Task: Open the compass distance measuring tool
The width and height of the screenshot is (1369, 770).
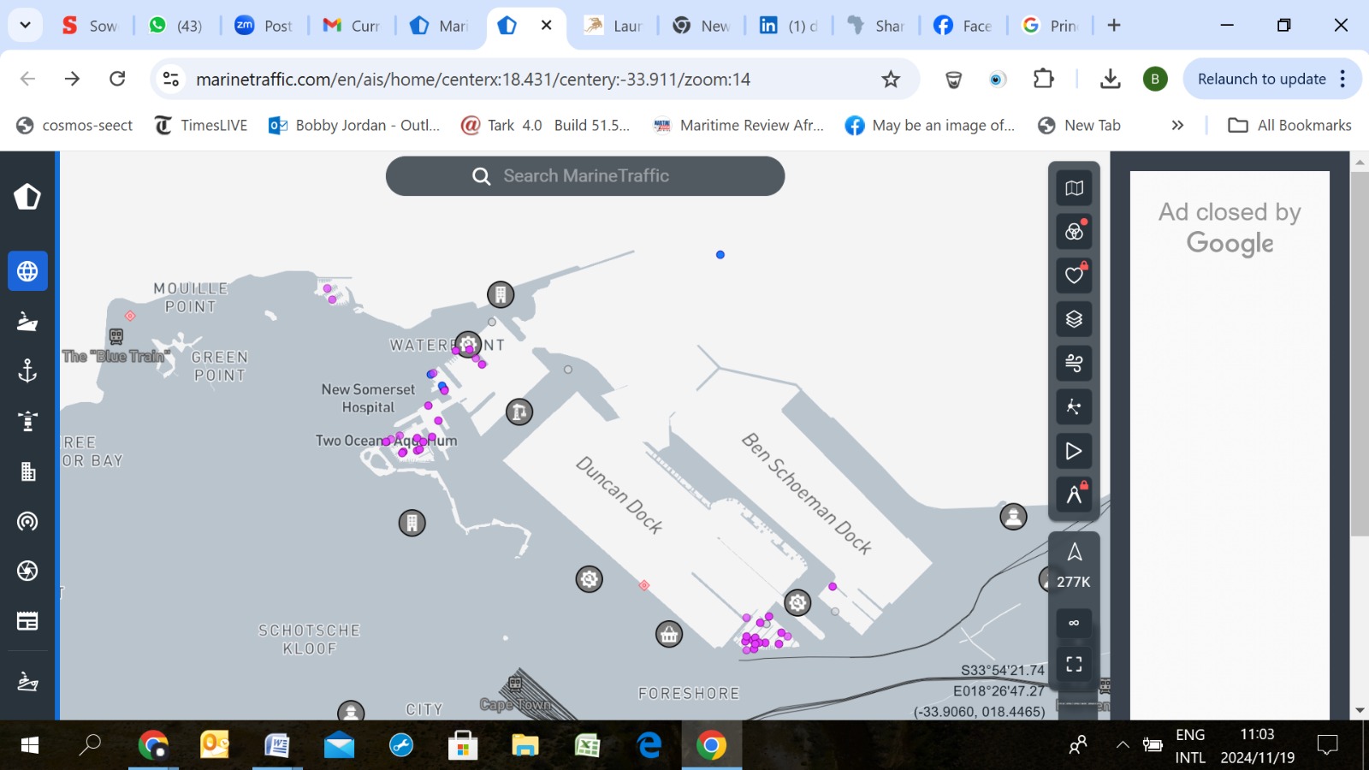Action: pos(1074,495)
